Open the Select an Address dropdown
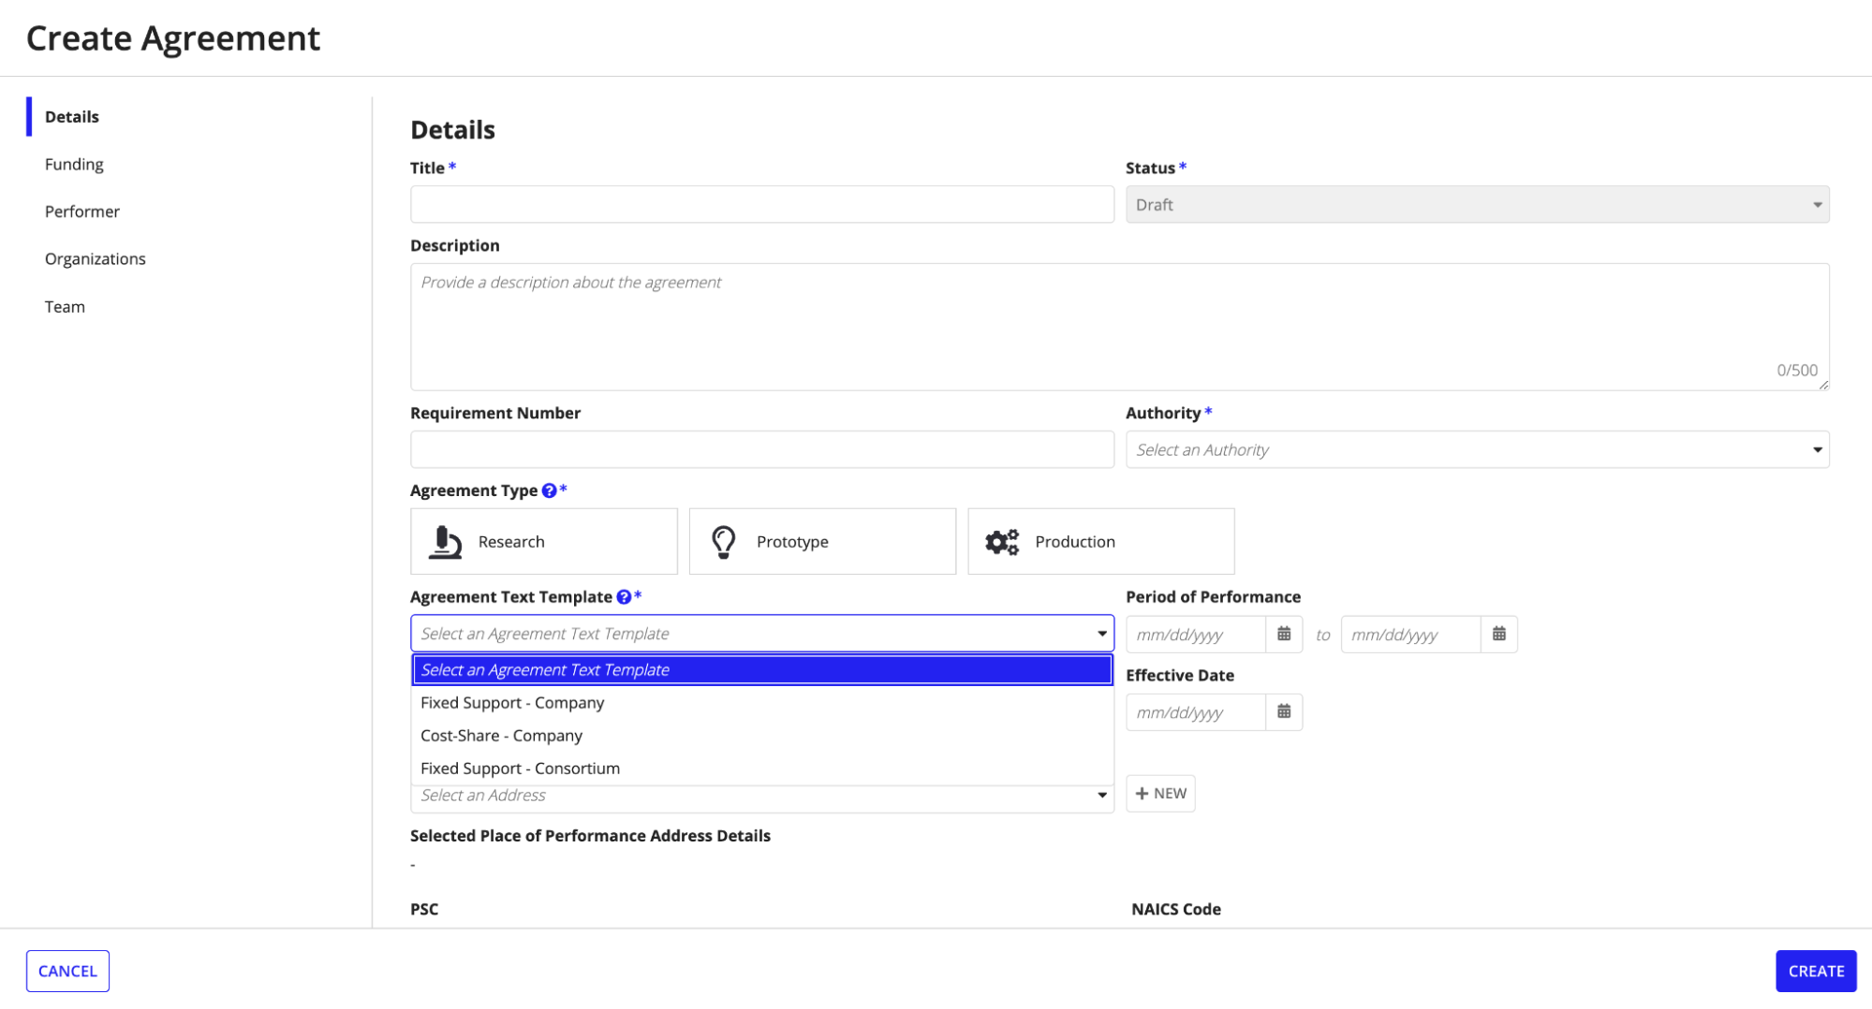The height and width of the screenshot is (1009, 1872). pos(762,797)
